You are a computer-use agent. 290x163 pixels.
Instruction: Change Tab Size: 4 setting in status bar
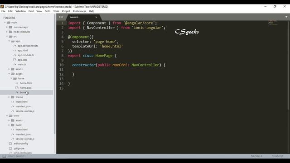[x=256, y=156]
